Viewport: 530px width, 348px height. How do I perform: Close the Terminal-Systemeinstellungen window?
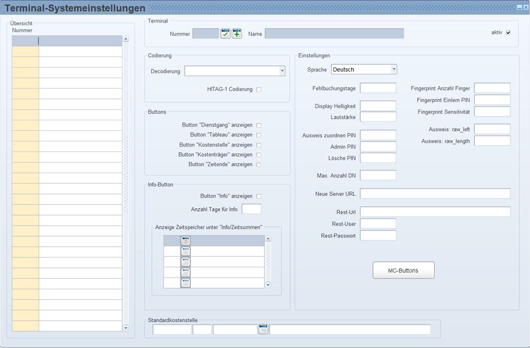coord(526,7)
